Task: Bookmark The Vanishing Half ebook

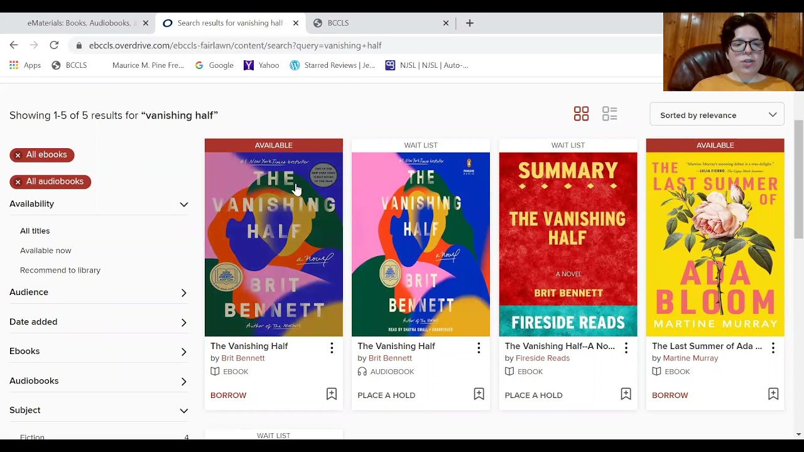Action: 332,394
